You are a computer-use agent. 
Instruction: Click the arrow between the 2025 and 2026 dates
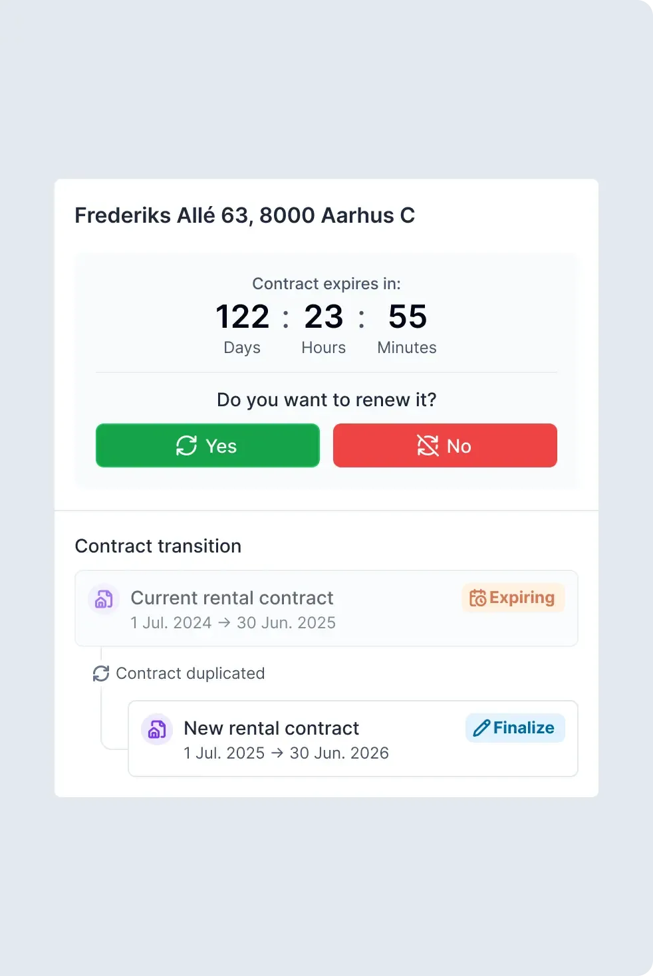[x=277, y=753]
